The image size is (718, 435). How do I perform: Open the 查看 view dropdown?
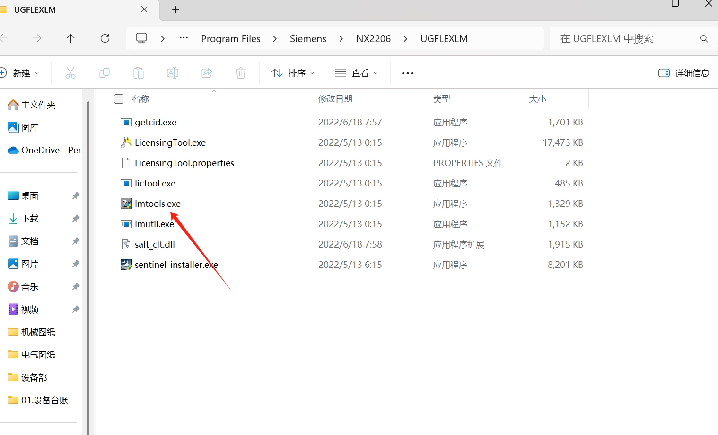pyautogui.click(x=356, y=72)
